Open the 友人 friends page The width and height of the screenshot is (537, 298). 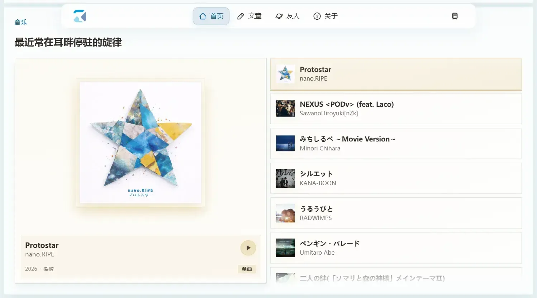pyautogui.click(x=287, y=16)
